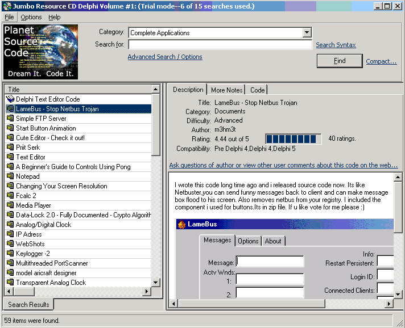Click the icon beside the Text Editor row
The image size is (405, 328).
coord(10,157)
